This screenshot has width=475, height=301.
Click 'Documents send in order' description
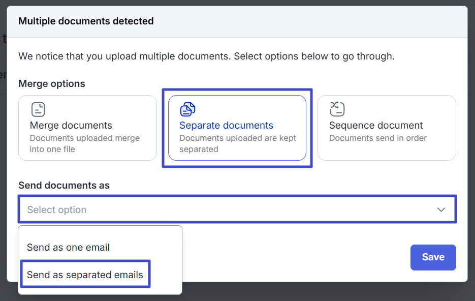coord(377,138)
